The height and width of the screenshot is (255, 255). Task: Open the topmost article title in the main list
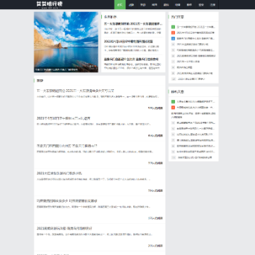pyautogui.click(x=76, y=91)
